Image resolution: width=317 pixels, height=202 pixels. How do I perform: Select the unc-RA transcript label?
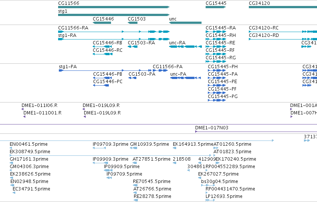pyautogui.click(x=177, y=42)
